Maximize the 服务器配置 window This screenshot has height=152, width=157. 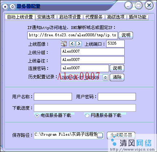138,5
